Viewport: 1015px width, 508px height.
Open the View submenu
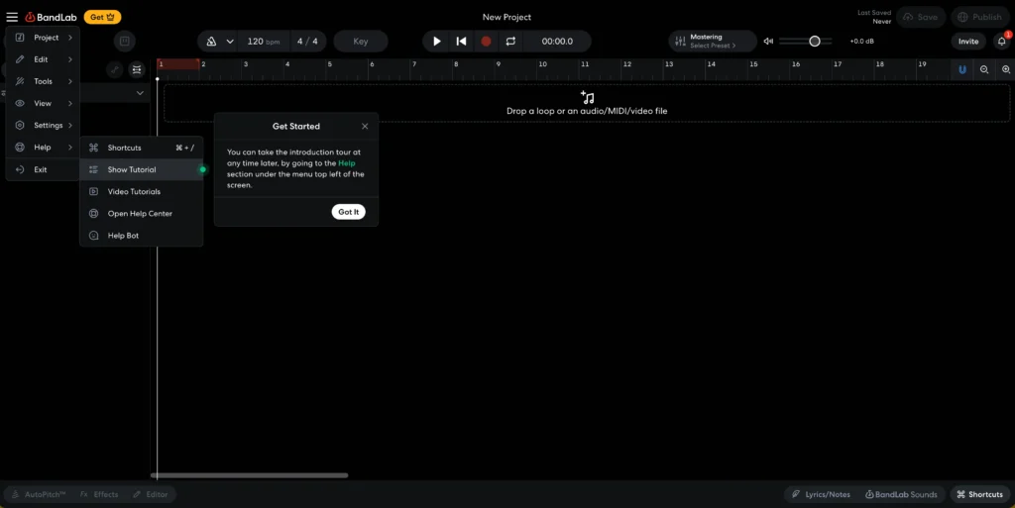pyautogui.click(x=44, y=103)
